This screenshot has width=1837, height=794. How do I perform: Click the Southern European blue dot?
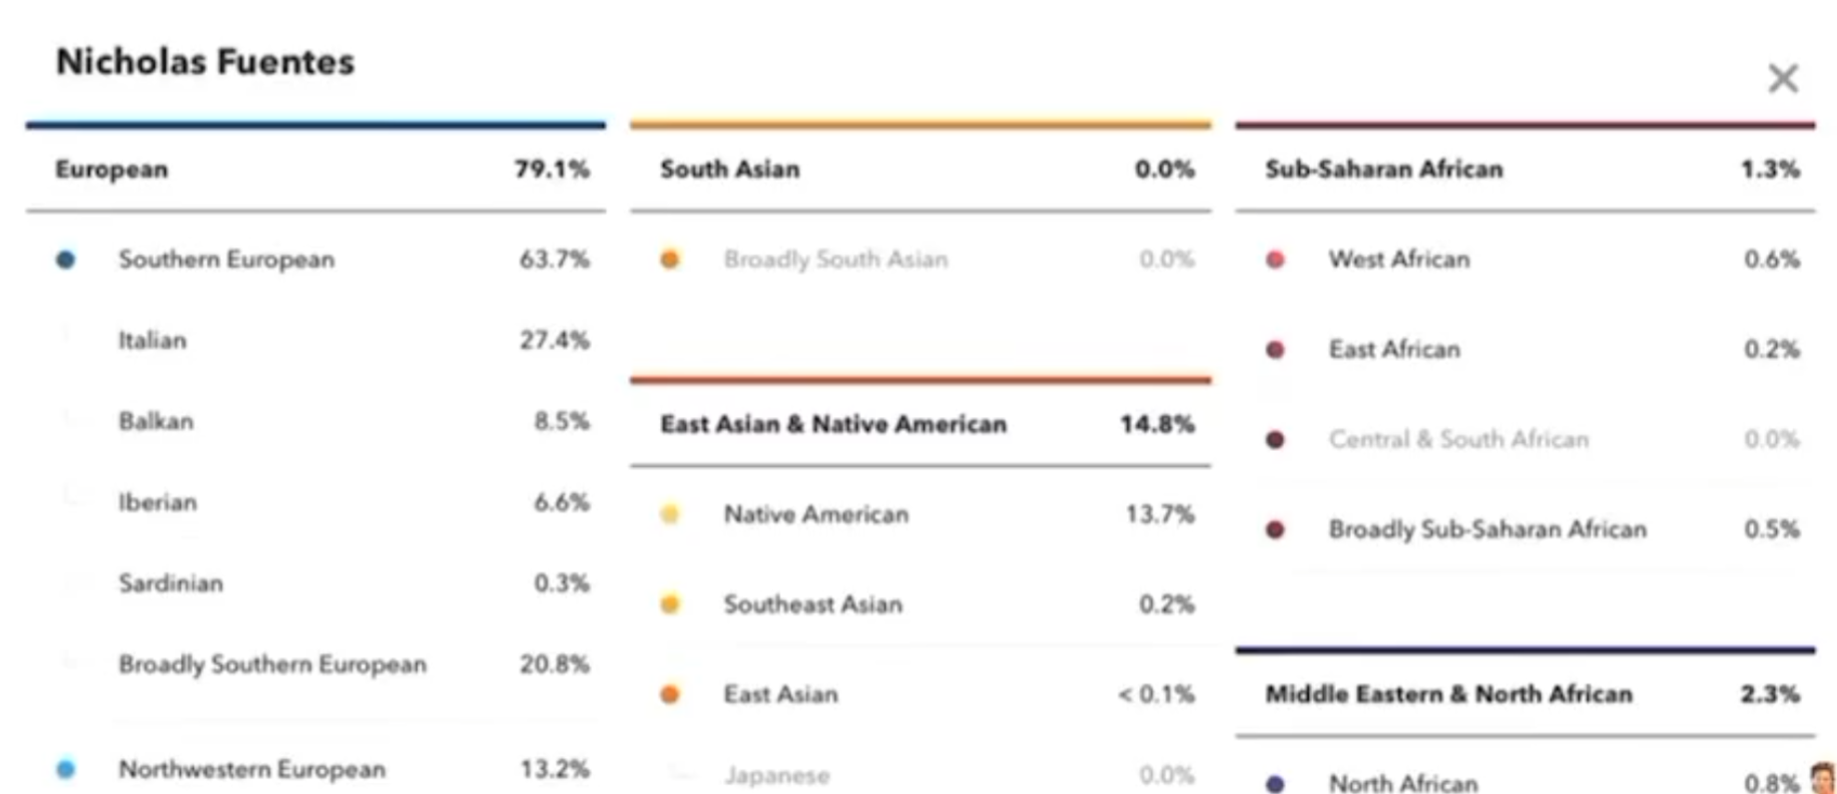(66, 260)
